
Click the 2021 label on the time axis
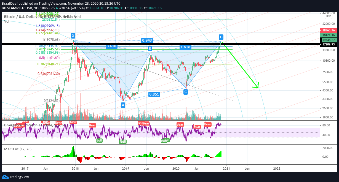tap(226, 168)
